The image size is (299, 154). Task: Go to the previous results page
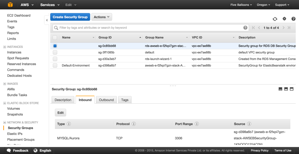[x=259, y=28]
